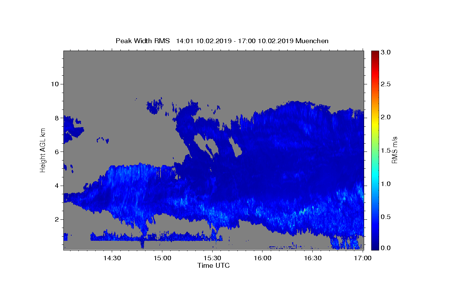
Task: Click the colorbar value 1.0
Action: 386,184
